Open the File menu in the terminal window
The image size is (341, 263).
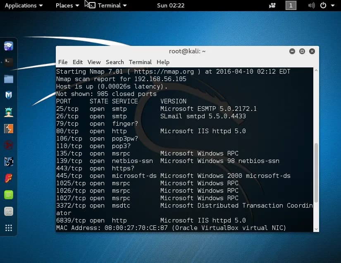(63, 62)
